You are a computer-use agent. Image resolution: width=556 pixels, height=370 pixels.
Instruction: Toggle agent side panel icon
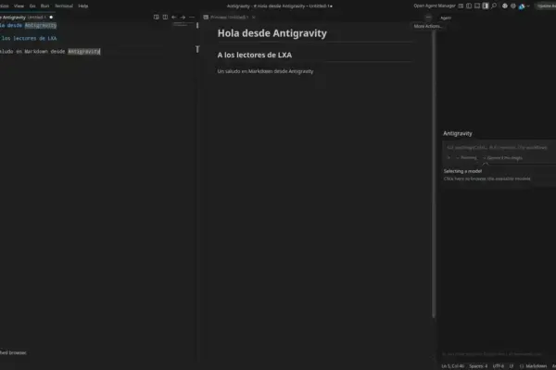486,6
